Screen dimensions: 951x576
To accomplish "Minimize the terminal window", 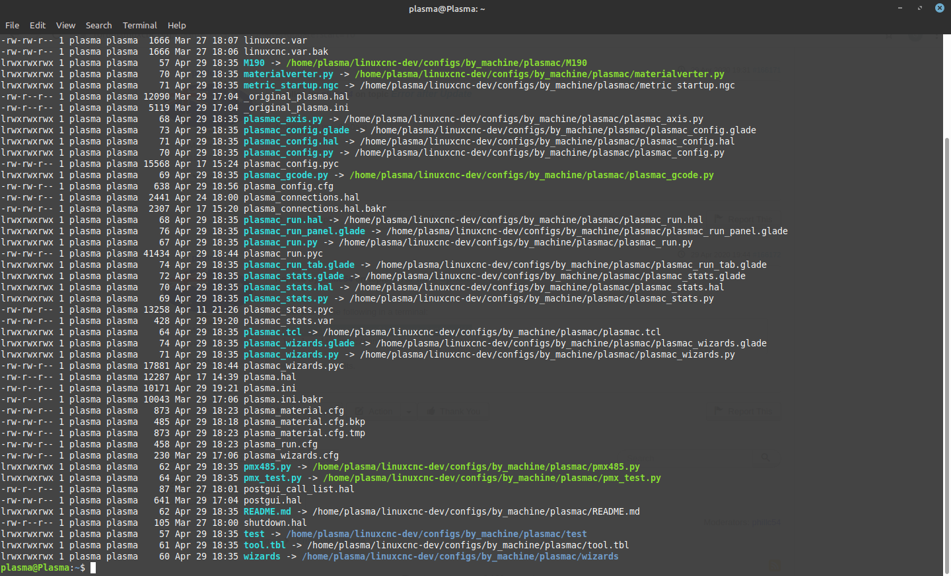I will tap(899, 8).
